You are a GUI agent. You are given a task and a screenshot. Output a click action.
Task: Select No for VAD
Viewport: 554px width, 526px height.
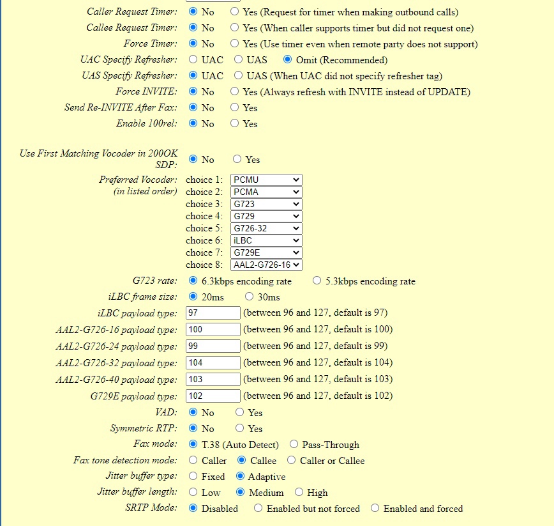pyautogui.click(x=193, y=412)
